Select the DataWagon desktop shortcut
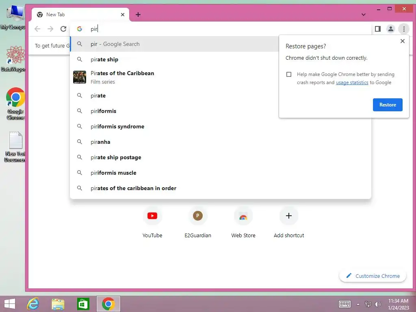 click(x=13, y=59)
